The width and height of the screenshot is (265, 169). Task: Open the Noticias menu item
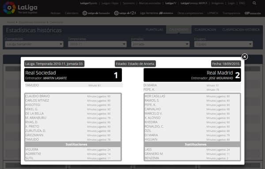56,13
